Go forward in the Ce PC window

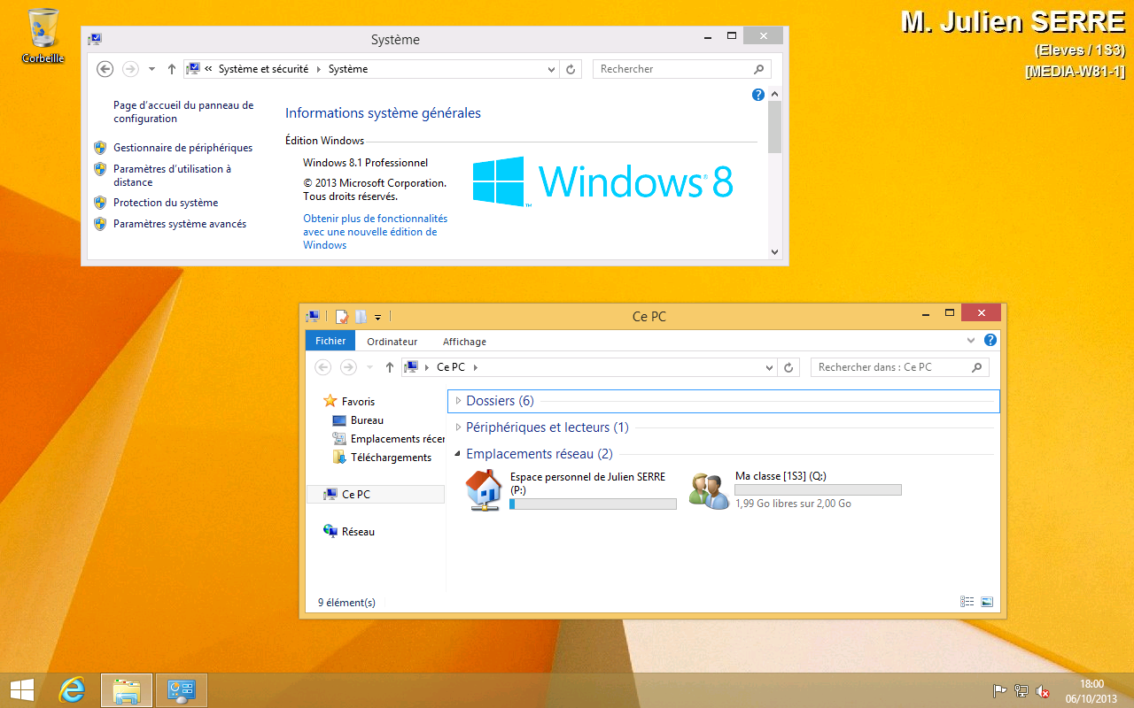(x=348, y=367)
